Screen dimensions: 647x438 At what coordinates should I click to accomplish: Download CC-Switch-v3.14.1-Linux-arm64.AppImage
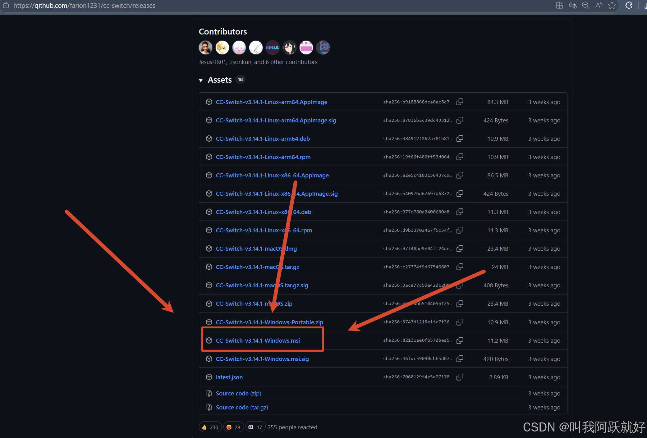coord(272,102)
